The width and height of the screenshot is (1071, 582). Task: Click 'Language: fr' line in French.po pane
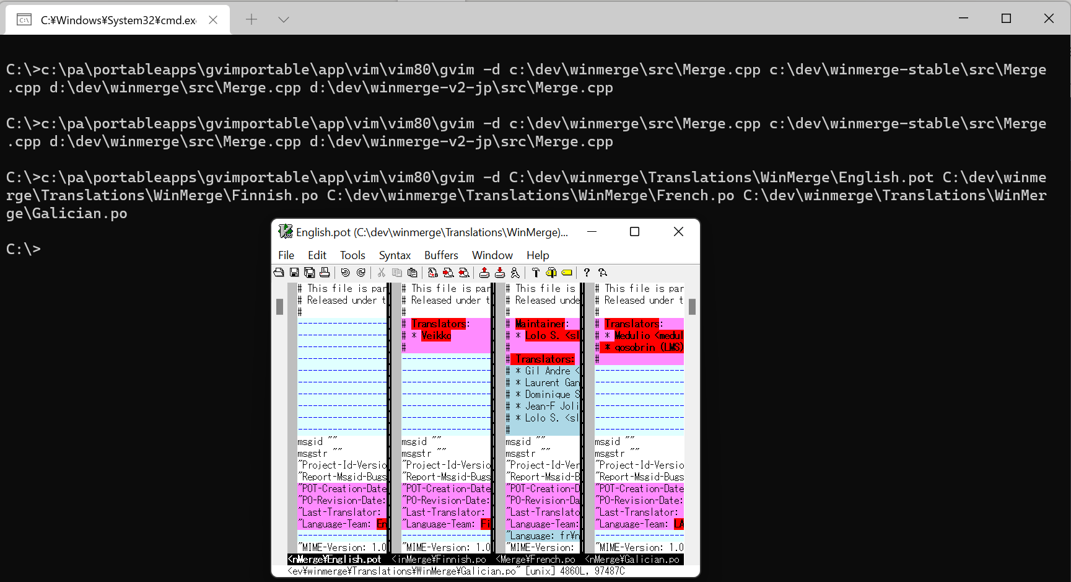pyautogui.click(x=543, y=536)
